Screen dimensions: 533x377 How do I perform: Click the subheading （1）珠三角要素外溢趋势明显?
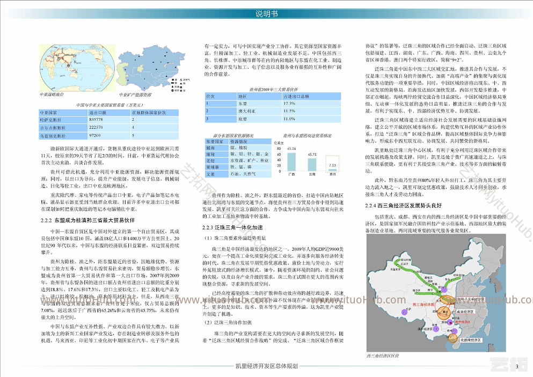click(235, 238)
